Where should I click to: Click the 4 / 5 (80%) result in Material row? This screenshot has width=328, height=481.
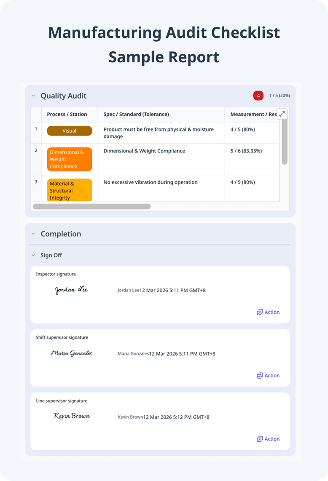point(242,182)
